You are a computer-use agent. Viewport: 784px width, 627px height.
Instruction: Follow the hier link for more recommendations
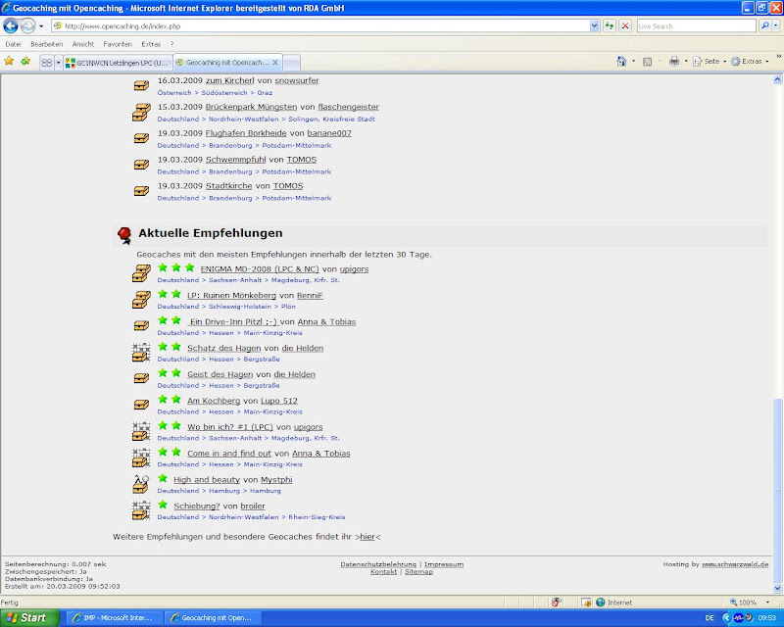click(x=367, y=537)
